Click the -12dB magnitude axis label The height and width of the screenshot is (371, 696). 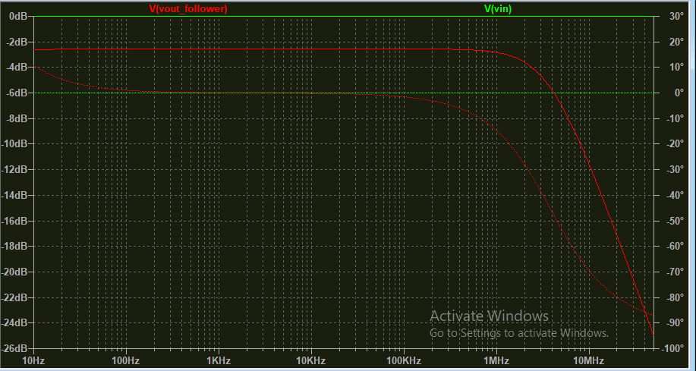[x=15, y=169]
